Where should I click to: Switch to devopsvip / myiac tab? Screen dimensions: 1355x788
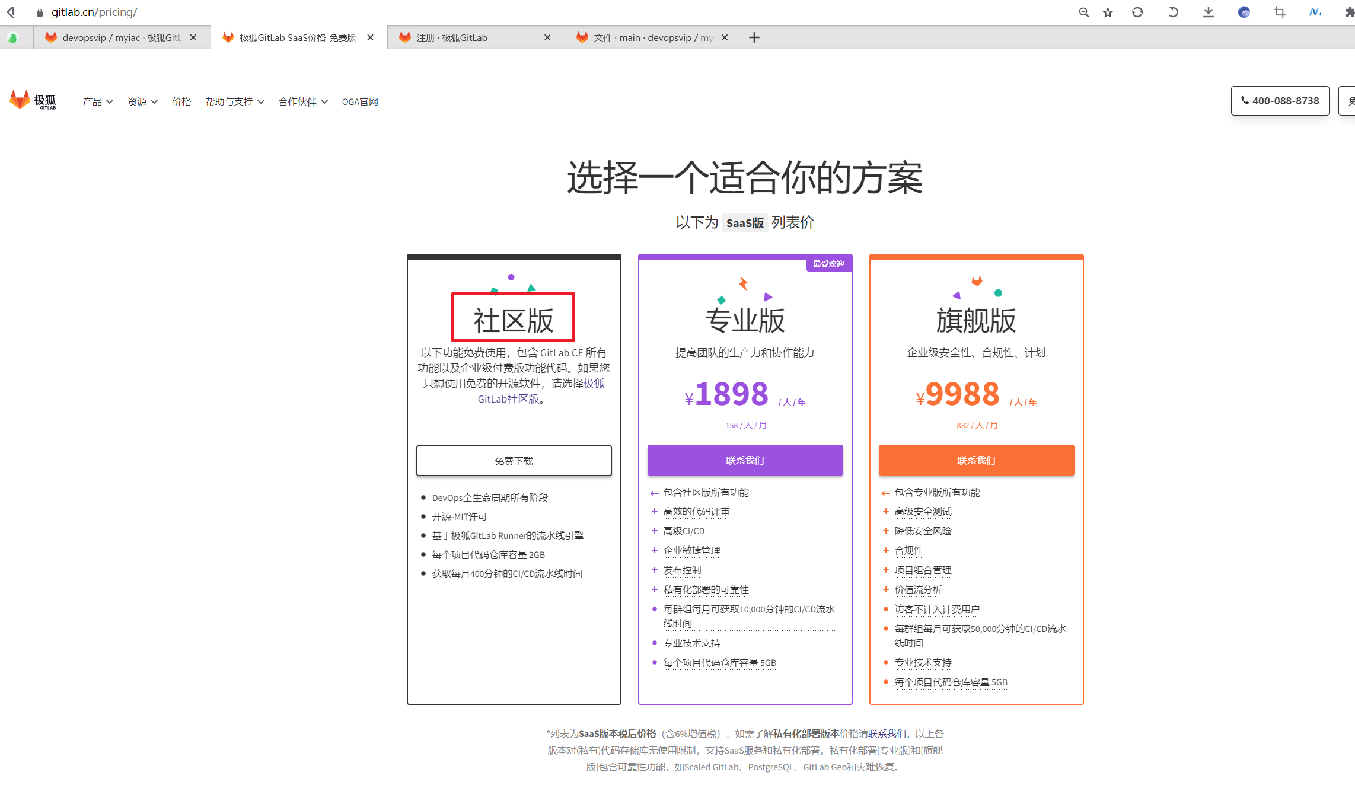(122, 37)
